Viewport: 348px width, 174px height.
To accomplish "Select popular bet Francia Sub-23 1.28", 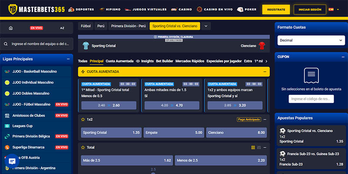I will coord(311,159).
